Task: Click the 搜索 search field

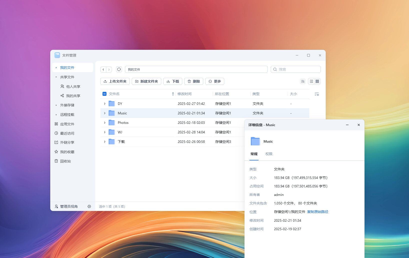Action: [296, 69]
